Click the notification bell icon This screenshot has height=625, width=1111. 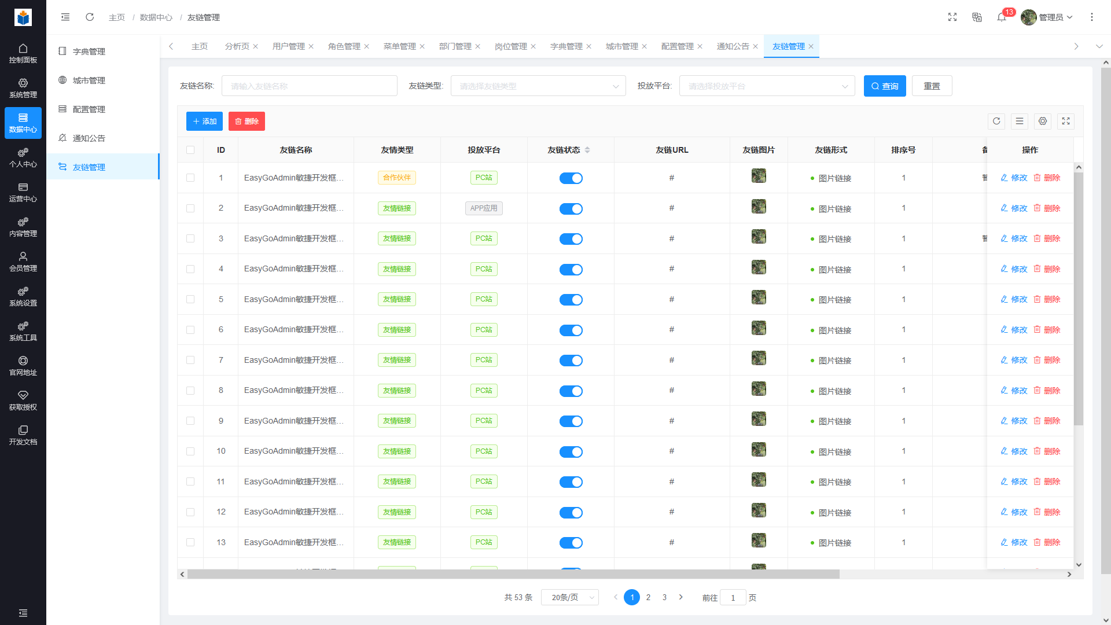(x=1002, y=17)
